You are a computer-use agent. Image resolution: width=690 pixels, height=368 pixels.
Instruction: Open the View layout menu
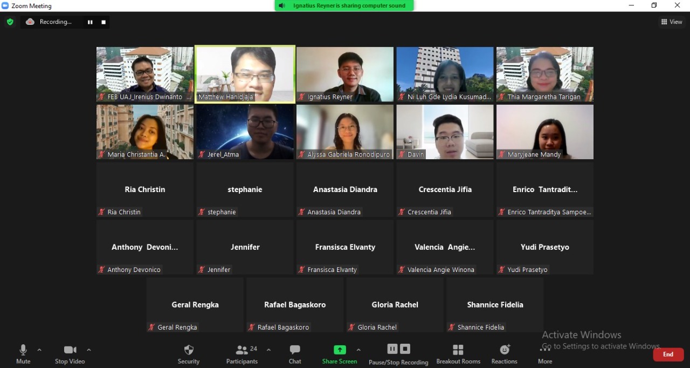tap(672, 22)
